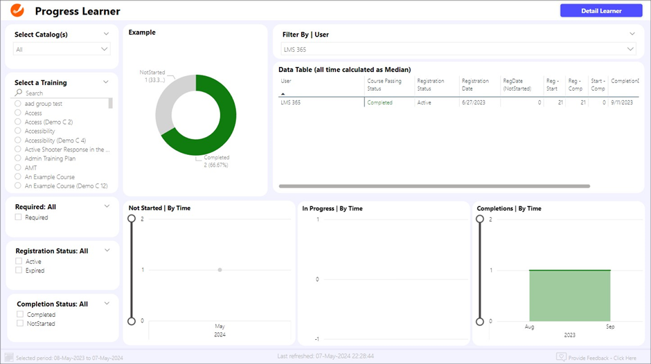
Task: Click the Registration Date column header
Action: [475, 84]
